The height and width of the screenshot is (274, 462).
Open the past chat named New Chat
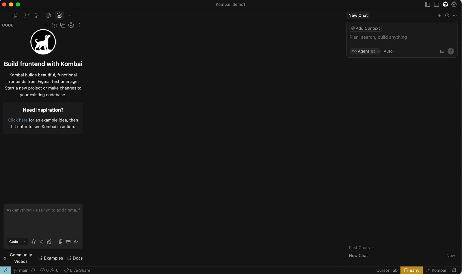coord(402,256)
